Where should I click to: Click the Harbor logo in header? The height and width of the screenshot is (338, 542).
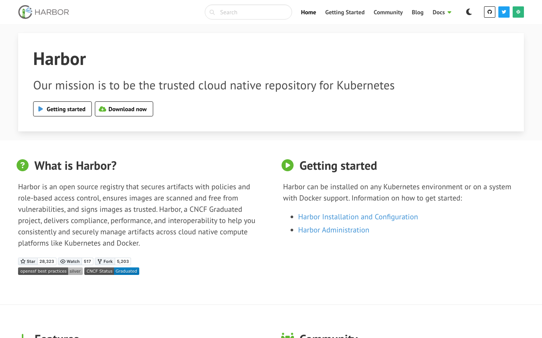[x=44, y=12]
